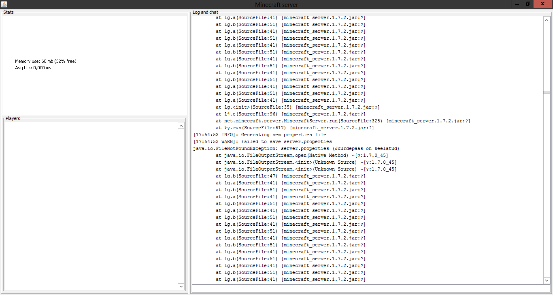Click the java.io.FileNotFoundException log line
This screenshot has width=553, height=295.
tap(297, 148)
